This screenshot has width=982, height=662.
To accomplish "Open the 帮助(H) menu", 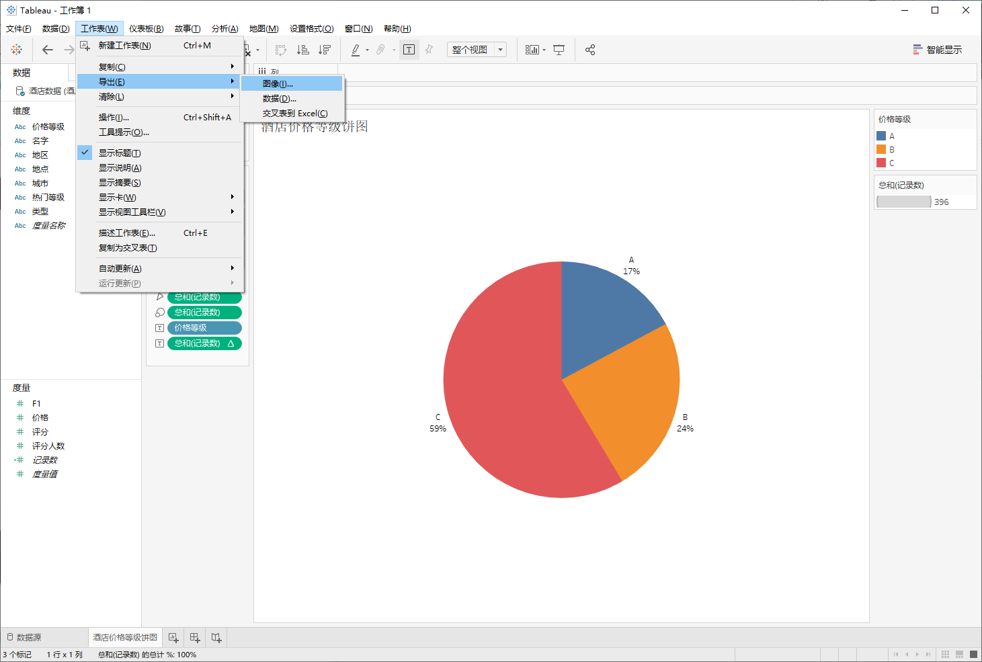I will (397, 29).
